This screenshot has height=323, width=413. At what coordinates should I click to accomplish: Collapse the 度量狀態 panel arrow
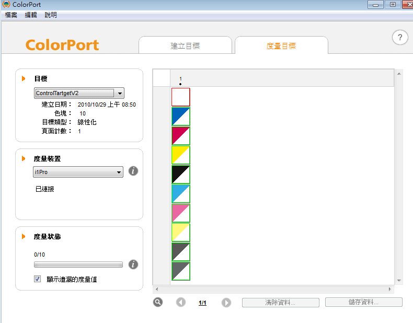click(24, 236)
